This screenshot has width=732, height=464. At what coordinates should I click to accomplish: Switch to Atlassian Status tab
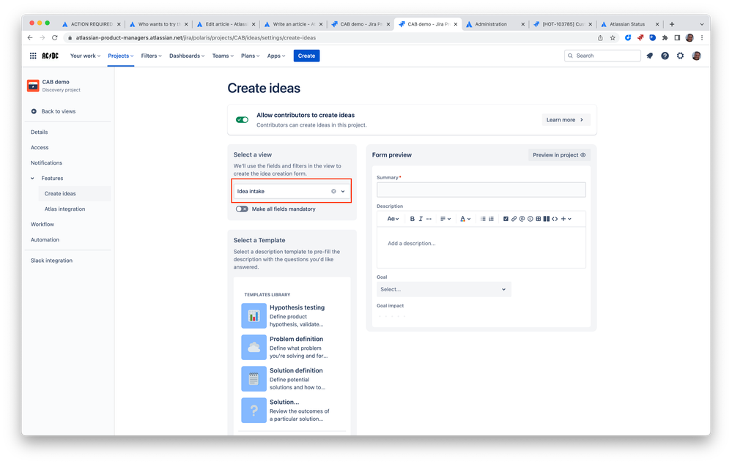click(x=627, y=24)
